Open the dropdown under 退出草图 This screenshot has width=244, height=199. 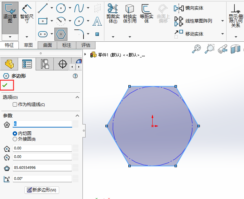[10, 37]
